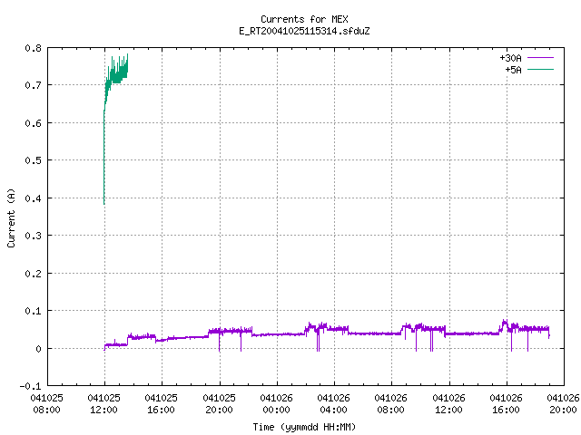Click x-axis label 041026 16:00
The height and width of the screenshot is (435, 581).
pos(506,403)
